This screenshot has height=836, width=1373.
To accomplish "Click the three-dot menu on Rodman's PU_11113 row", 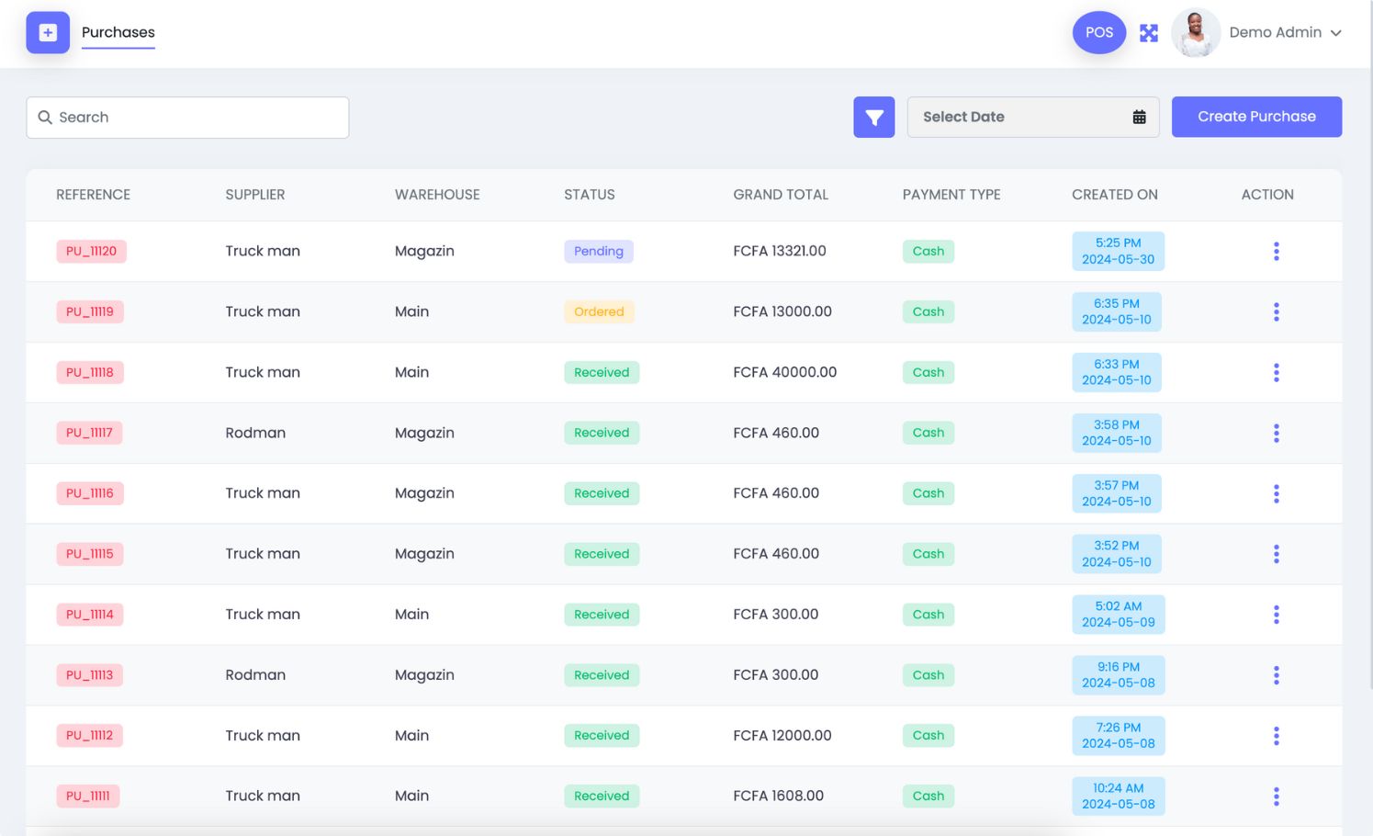I will 1276,674.
